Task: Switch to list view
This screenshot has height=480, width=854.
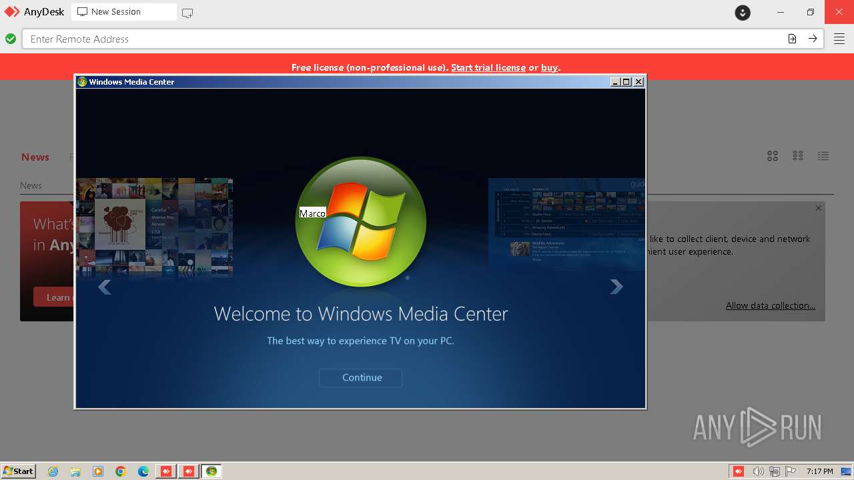Action: pyautogui.click(x=823, y=156)
